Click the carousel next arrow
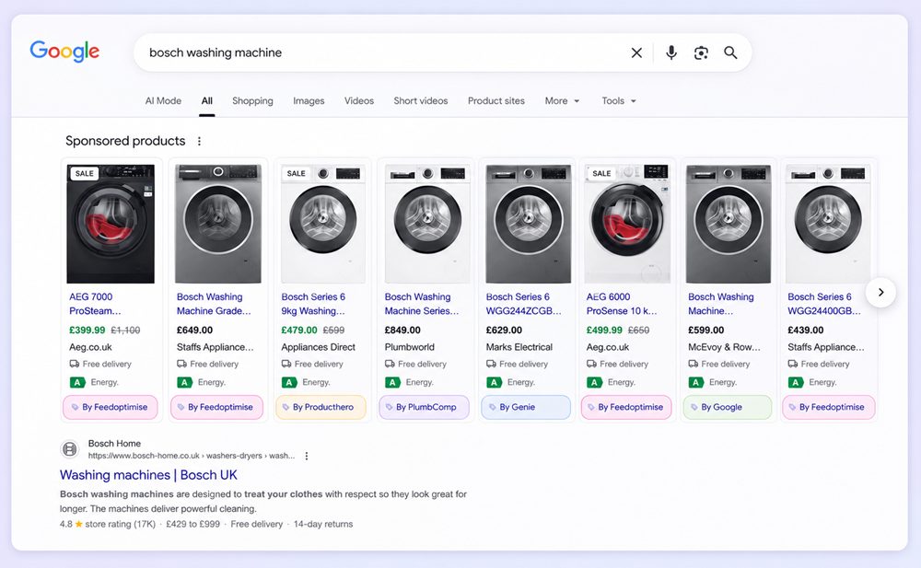Viewport: 921px width, 568px height. click(880, 292)
